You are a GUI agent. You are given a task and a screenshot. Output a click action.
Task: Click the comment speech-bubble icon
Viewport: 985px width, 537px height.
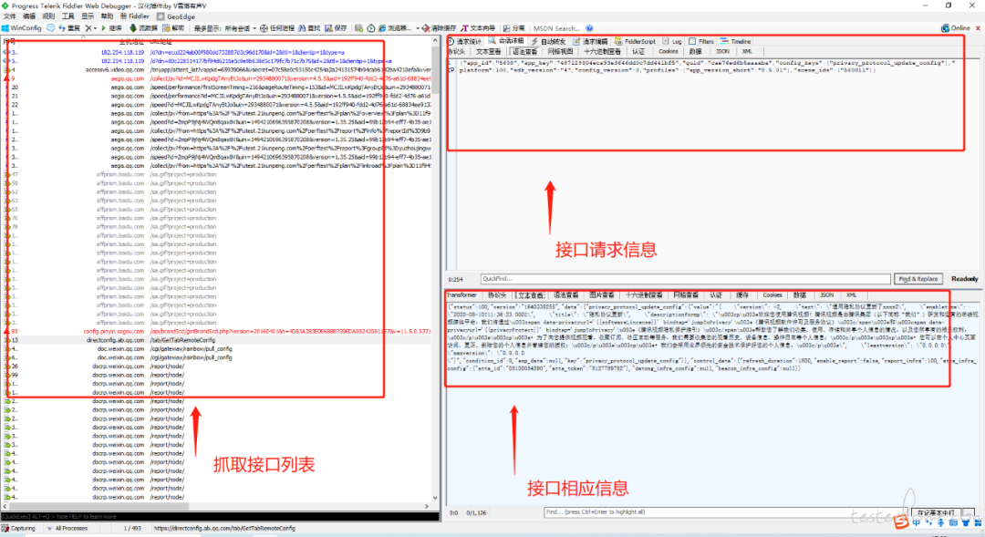click(x=50, y=28)
